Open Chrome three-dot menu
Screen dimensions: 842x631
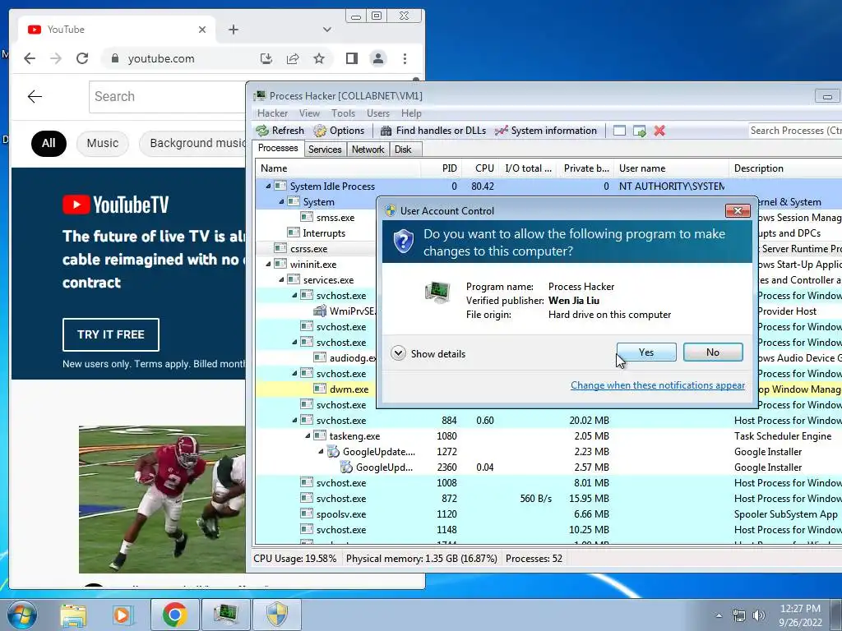405,58
